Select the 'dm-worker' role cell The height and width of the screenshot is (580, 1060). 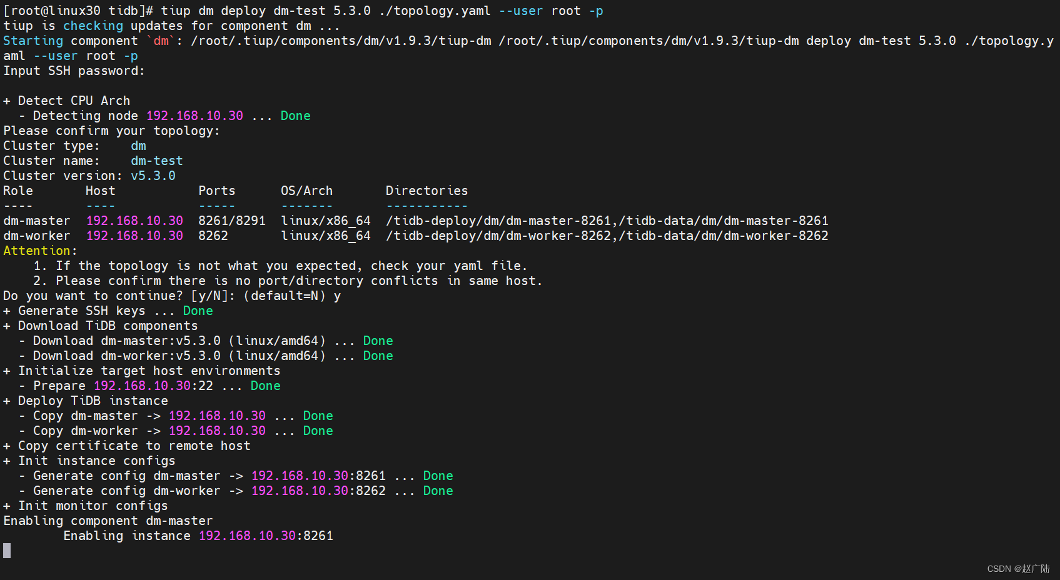(x=37, y=236)
